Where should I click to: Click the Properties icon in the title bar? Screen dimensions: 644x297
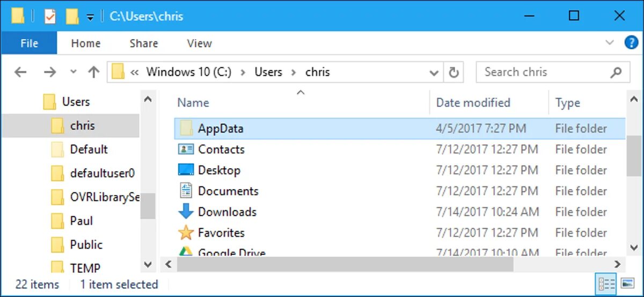point(50,16)
